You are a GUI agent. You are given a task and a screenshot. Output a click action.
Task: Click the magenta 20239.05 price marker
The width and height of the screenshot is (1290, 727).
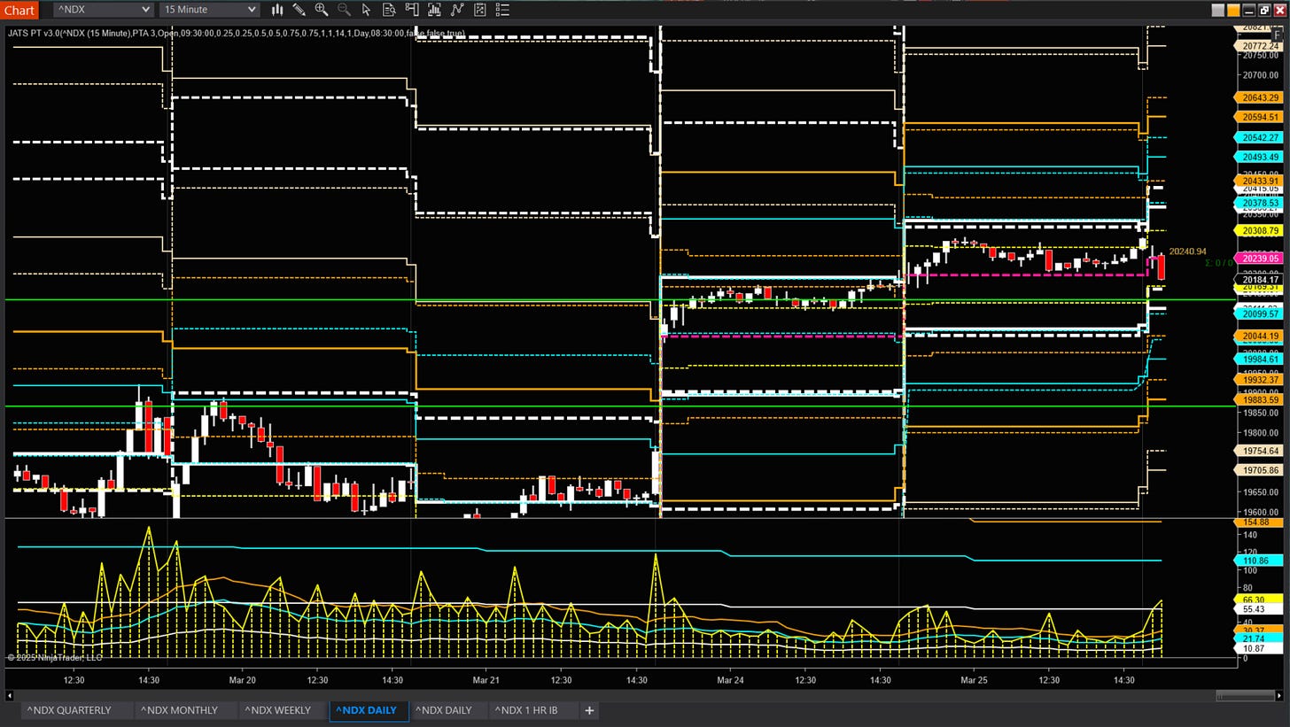1259,259
